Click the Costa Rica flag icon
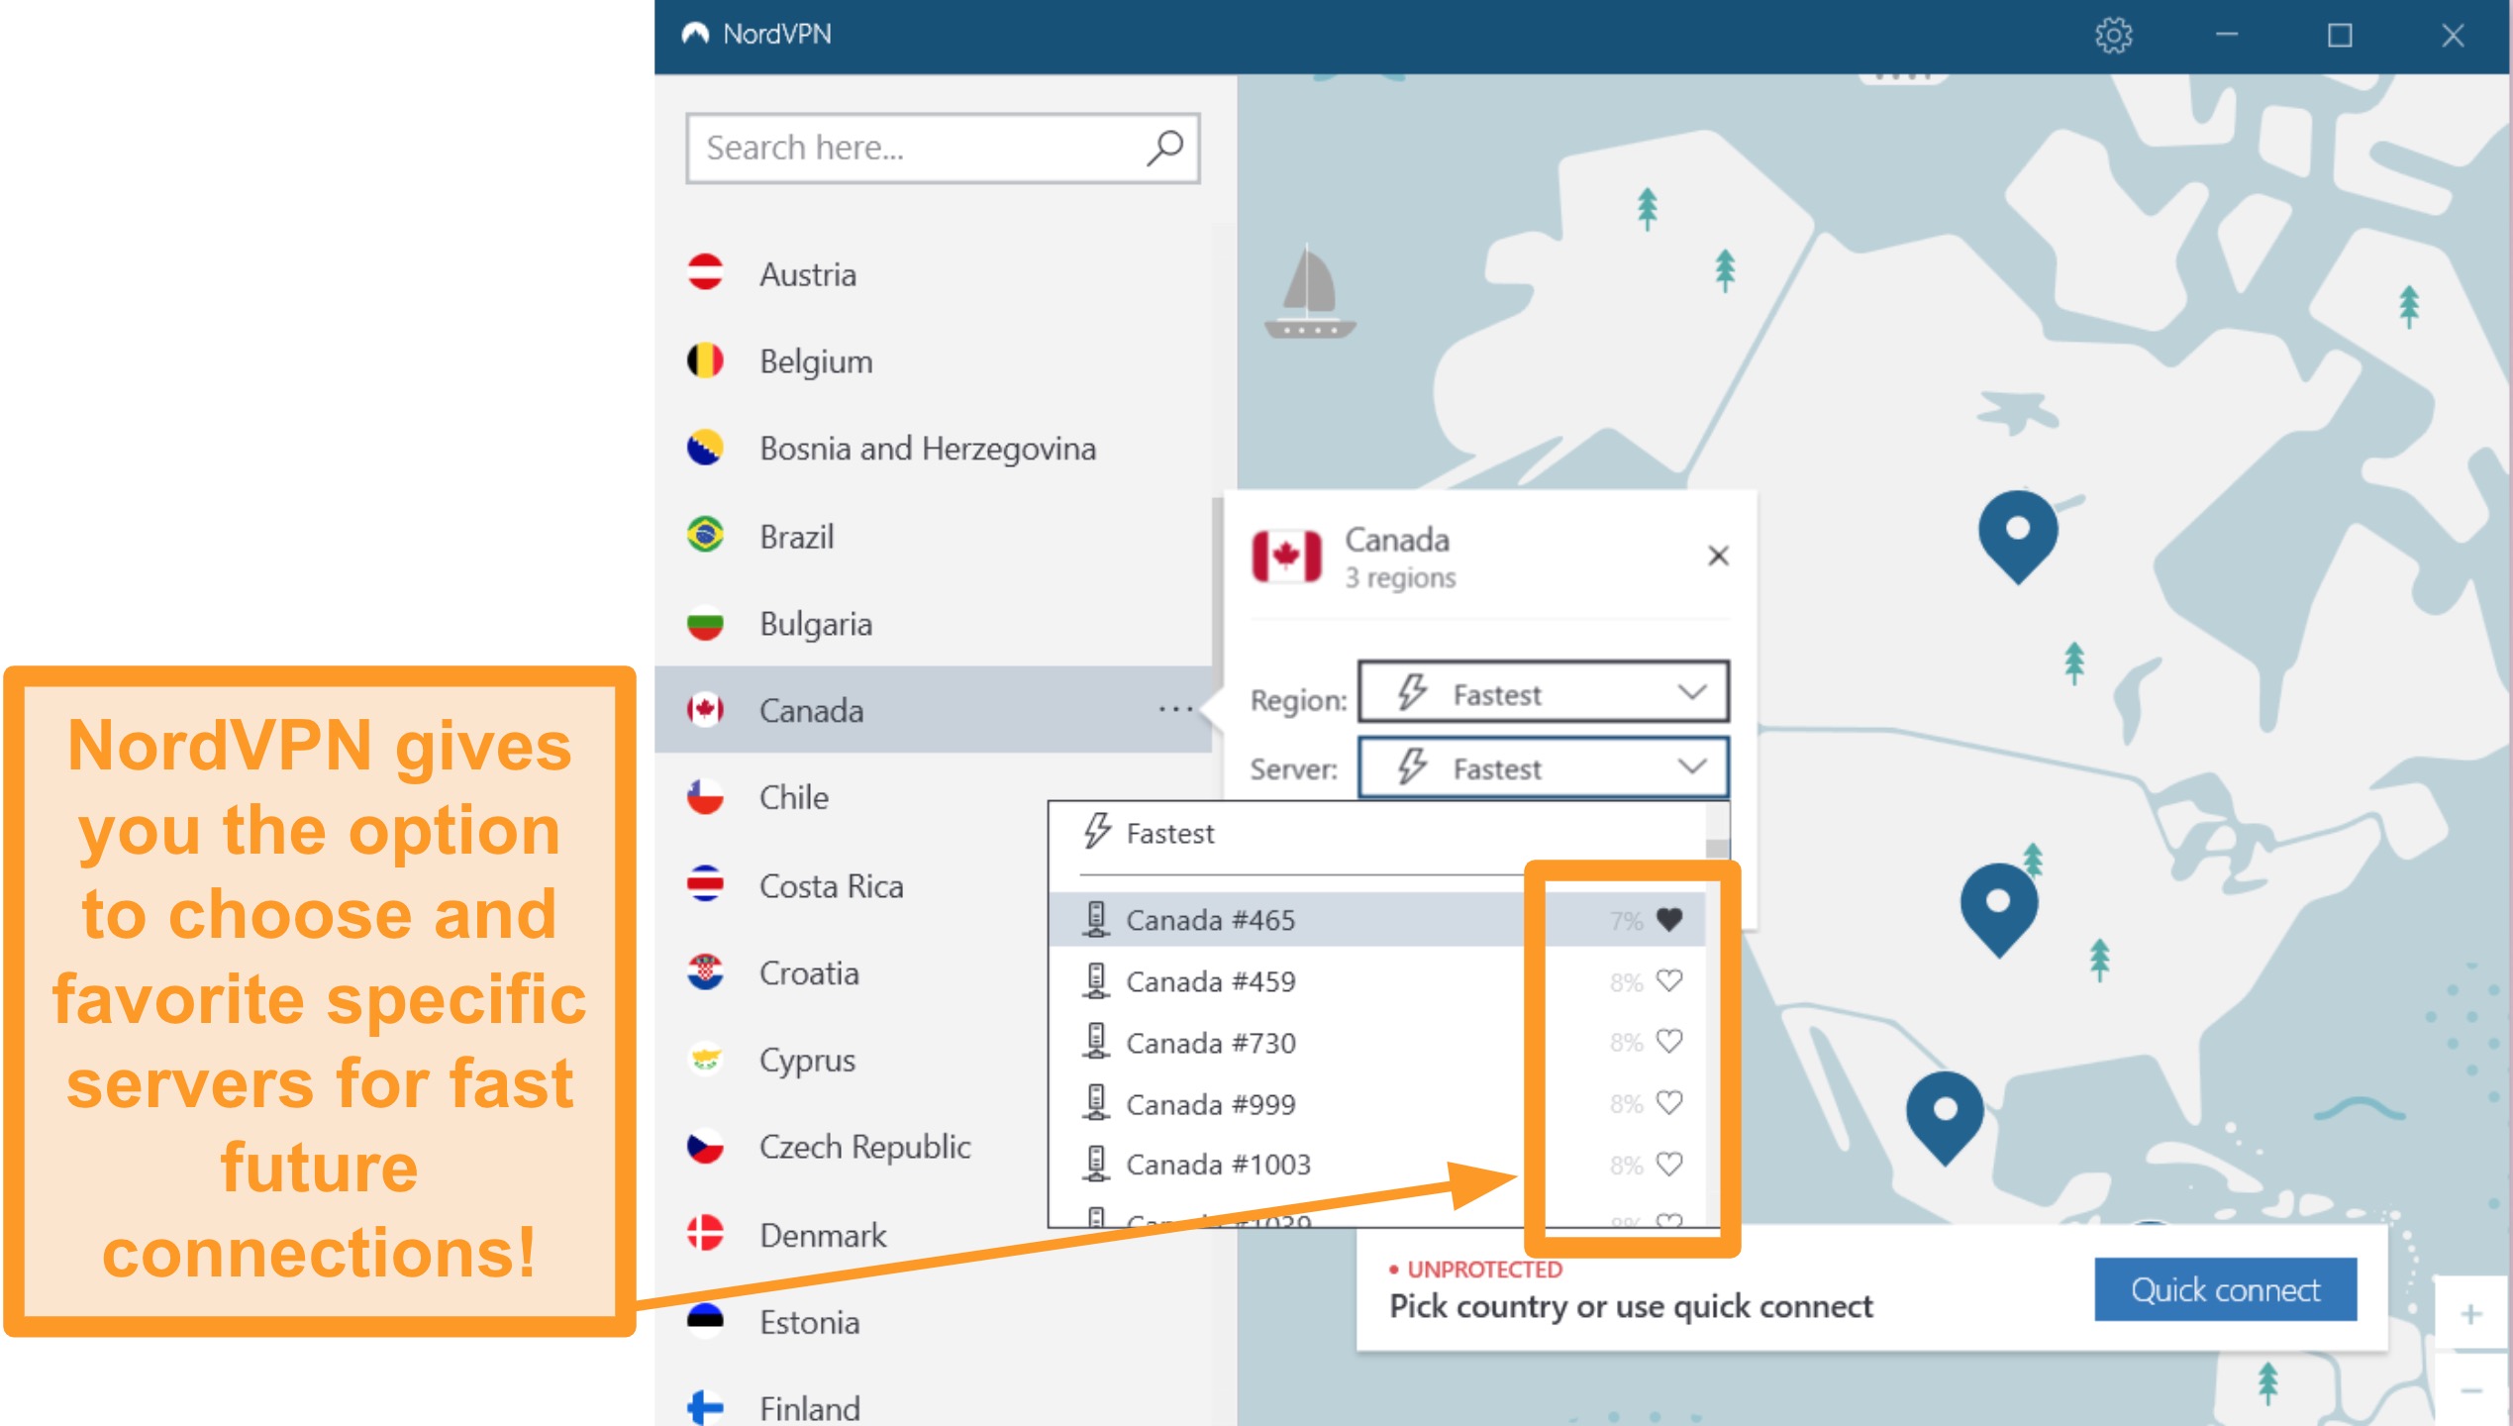 (705, 884)
